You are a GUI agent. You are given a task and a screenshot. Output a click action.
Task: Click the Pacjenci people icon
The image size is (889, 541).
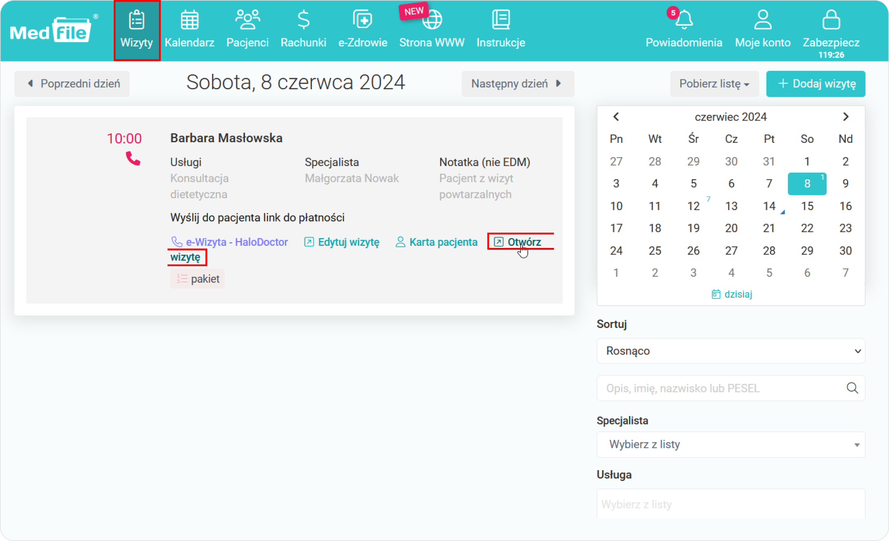(247, 20)
